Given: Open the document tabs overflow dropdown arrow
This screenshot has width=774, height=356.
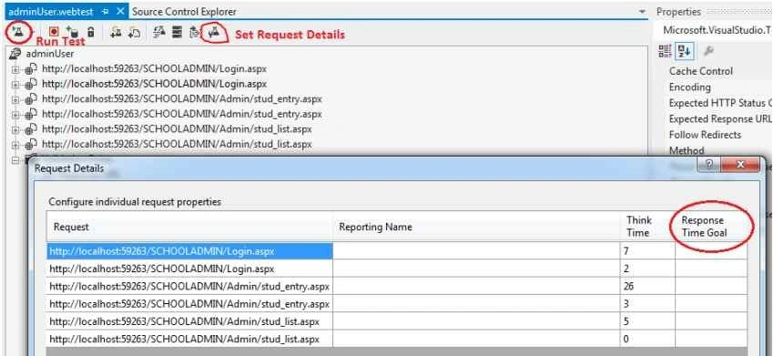Looking at the screenshot, I should (x=642, y=11).
